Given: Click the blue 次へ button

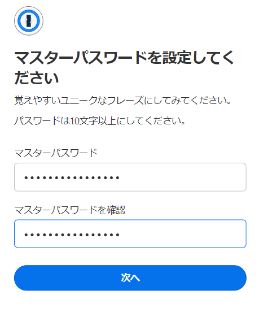Looking at the screenshot, I should 130,278.
